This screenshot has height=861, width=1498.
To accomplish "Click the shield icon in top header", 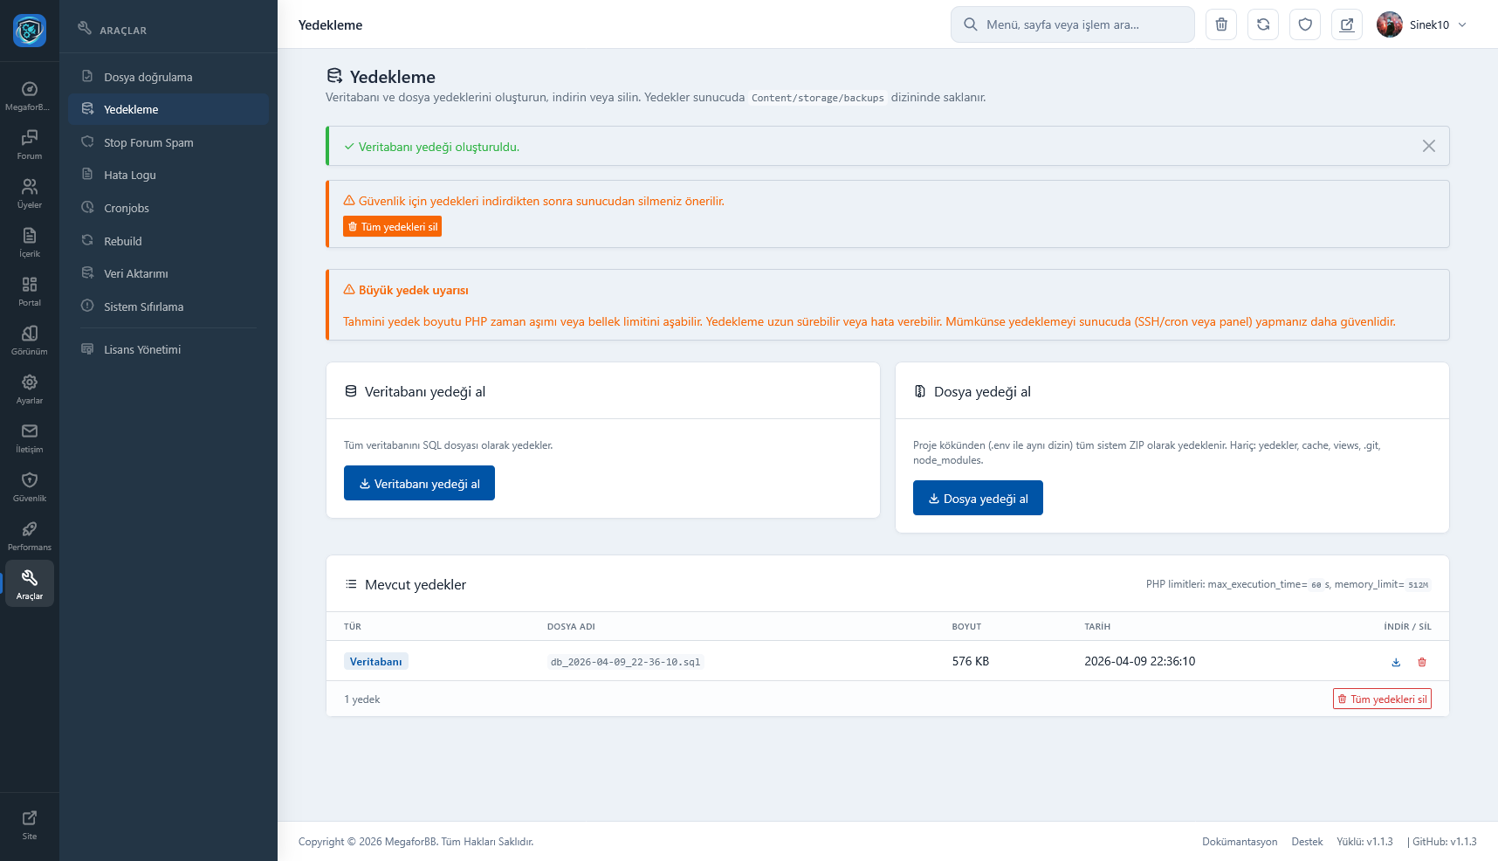I will 1305,24.
